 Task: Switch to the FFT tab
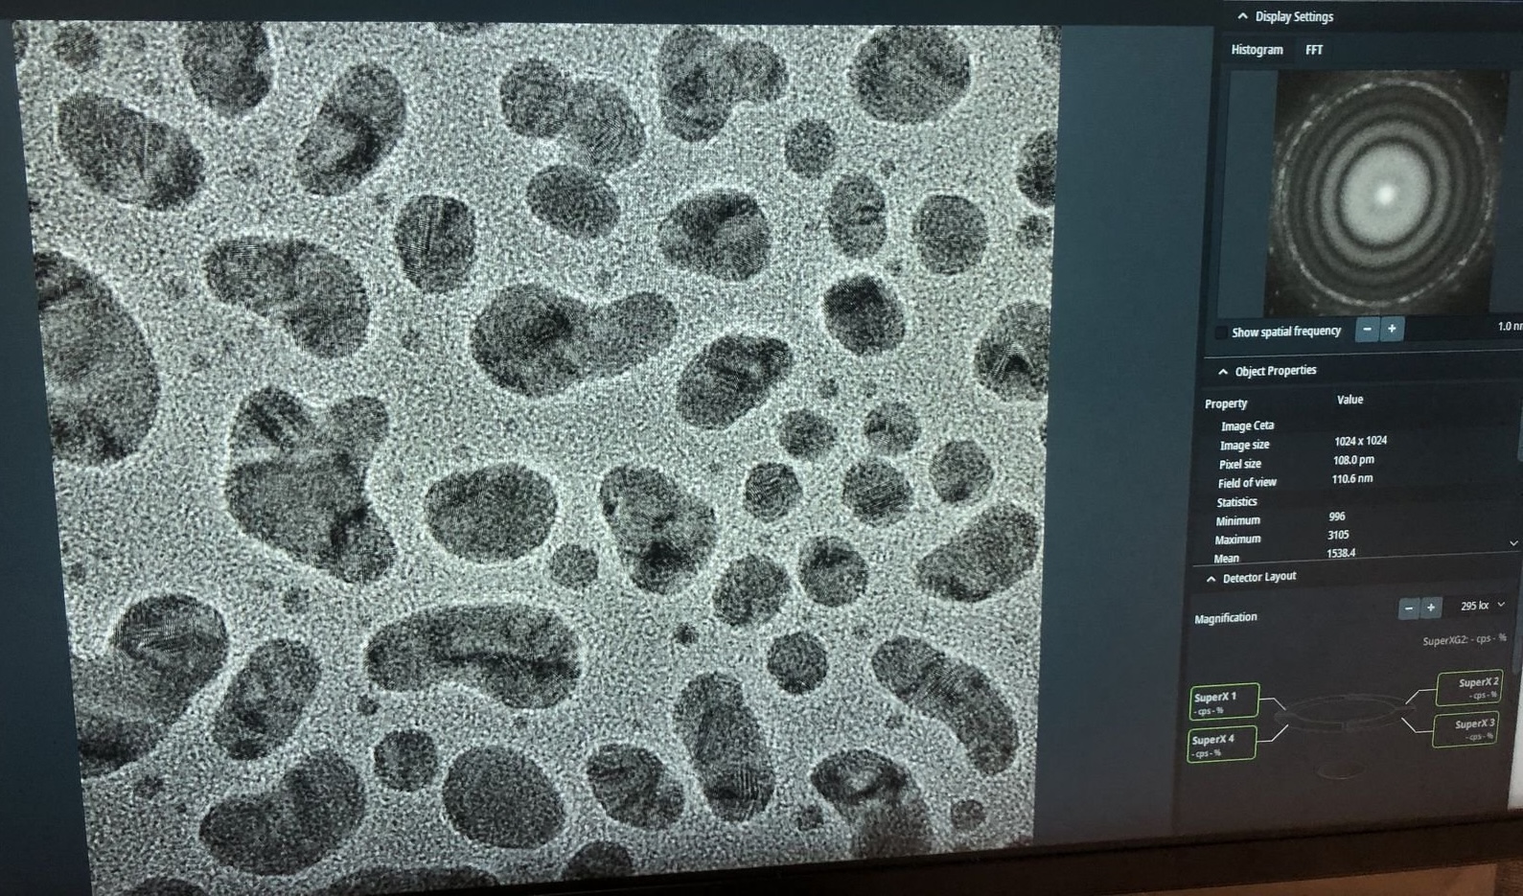click(1314, 50)
